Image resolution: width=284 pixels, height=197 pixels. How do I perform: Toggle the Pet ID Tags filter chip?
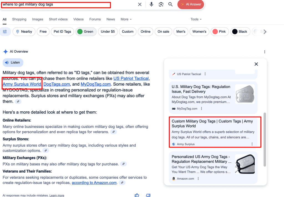[x=62, y=32]
